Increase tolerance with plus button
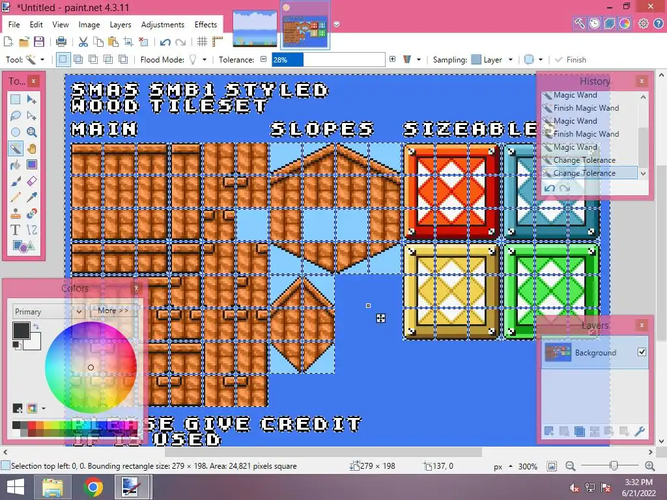This screenshot has height=500, width=667. 392,59
